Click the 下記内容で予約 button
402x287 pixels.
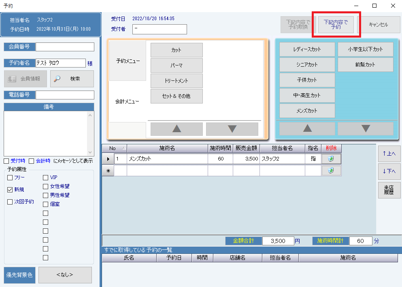point(336,24)
